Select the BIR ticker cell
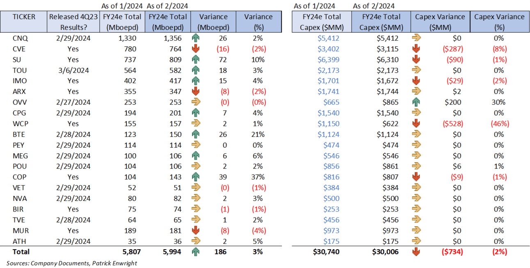Image resolution: width=530 pixels, height=268 pixels. (x=19, y=209)
